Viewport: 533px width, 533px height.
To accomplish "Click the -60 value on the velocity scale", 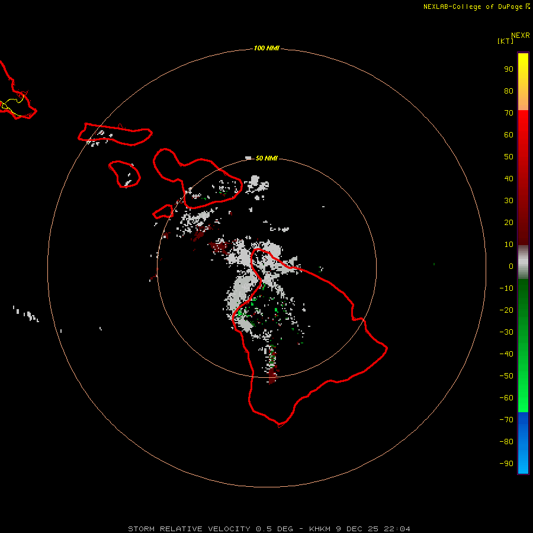I will [x=506, y=398].
